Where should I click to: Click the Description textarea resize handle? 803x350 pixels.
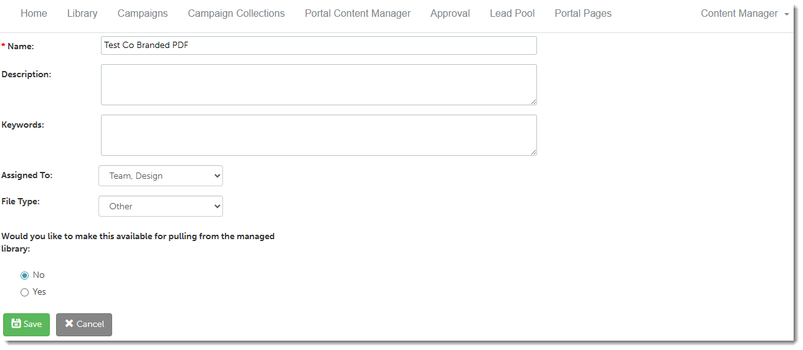click(x=533, y=102)
